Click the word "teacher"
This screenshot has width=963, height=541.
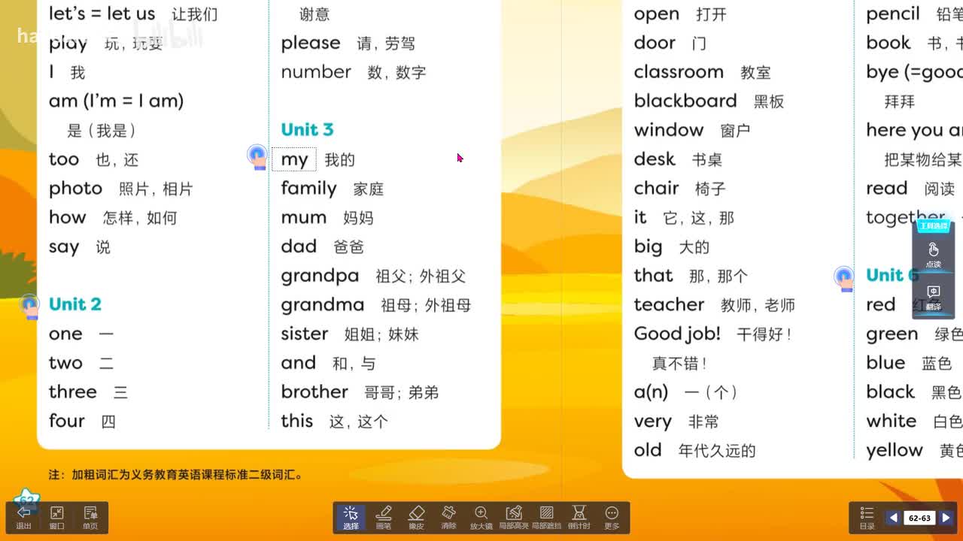pos(669,304)
